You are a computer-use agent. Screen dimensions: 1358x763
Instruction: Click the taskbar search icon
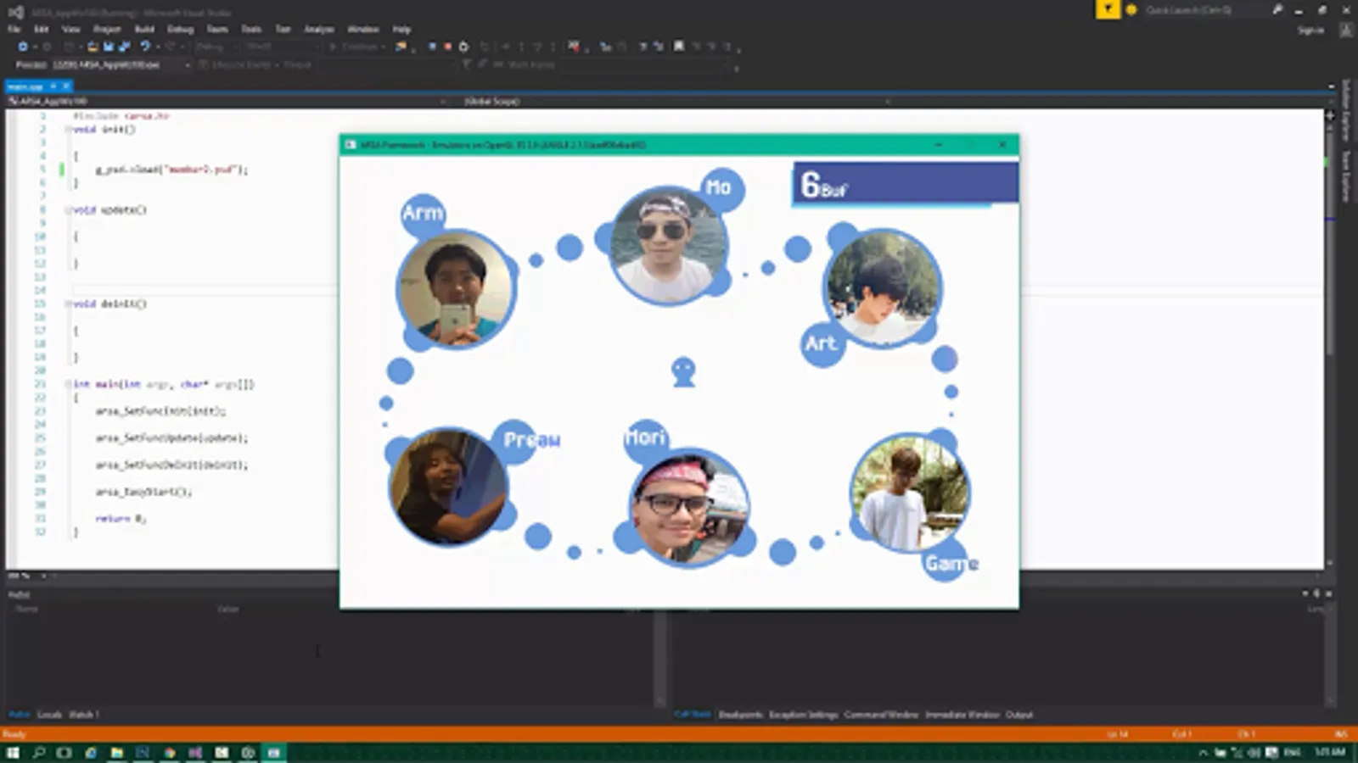[39, 753]
